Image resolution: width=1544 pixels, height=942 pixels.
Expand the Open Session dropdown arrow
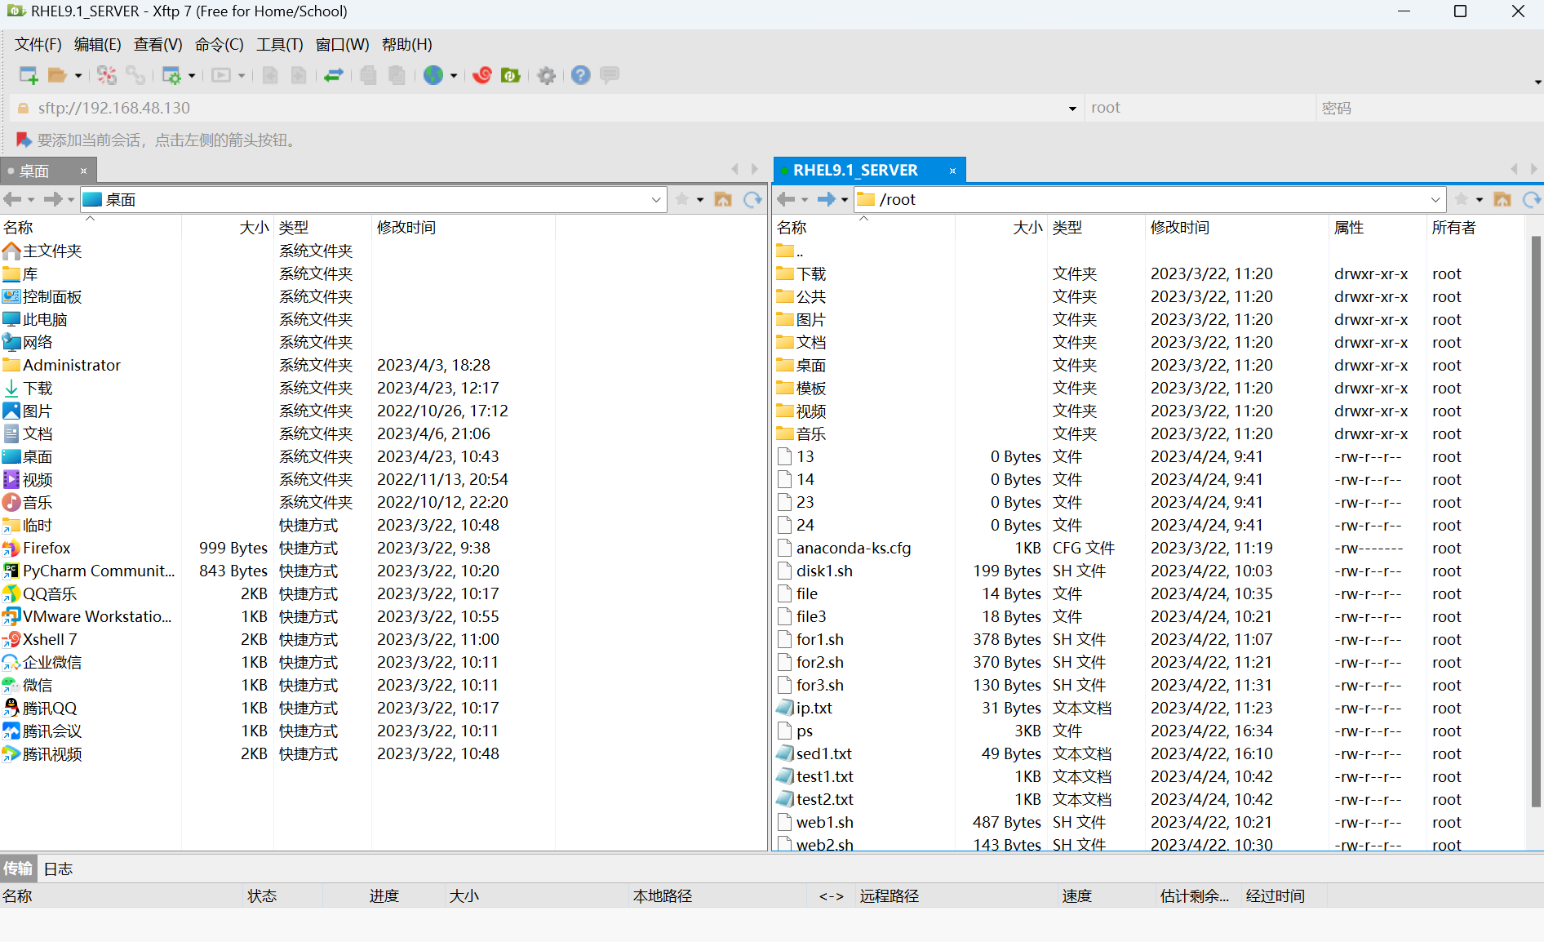pos(78,76)
